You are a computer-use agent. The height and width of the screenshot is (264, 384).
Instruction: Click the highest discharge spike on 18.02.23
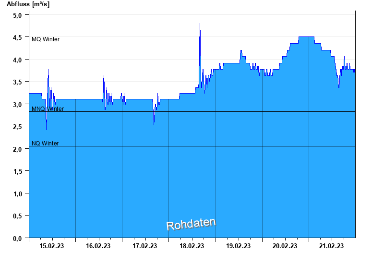tap(200, 24)
